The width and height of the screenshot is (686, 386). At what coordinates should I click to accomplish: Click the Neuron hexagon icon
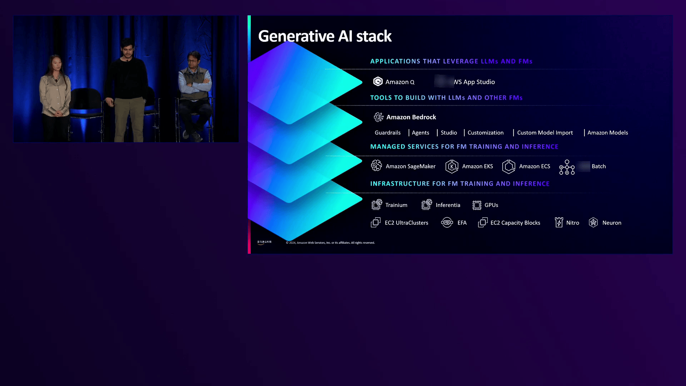point(593,222)
